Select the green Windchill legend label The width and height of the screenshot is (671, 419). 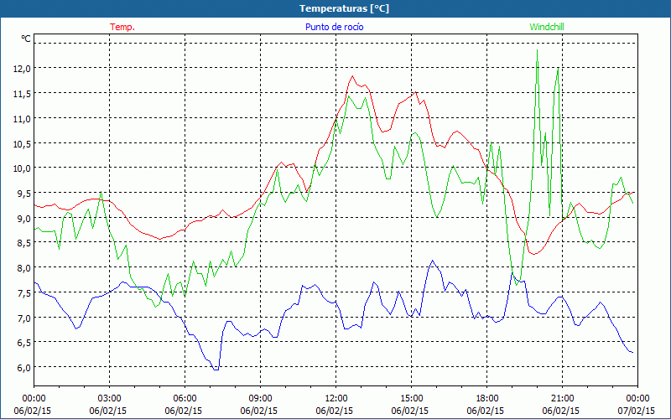click(547, 27)
